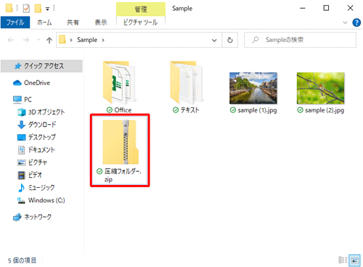Refresh the Sample folder view
Viewport: 363px width, 267px height.
tap(230, 40)
